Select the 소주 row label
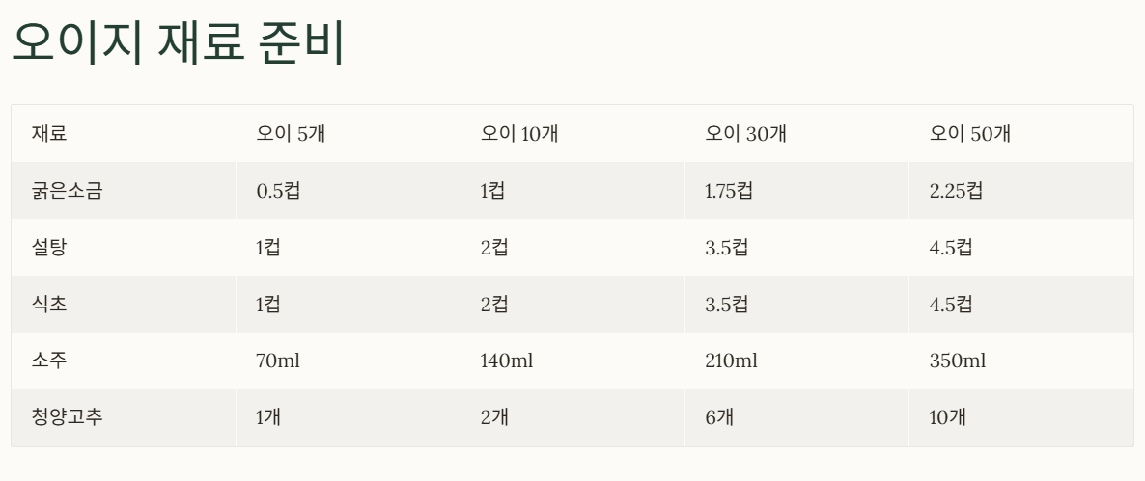 [x=124, y=361]
